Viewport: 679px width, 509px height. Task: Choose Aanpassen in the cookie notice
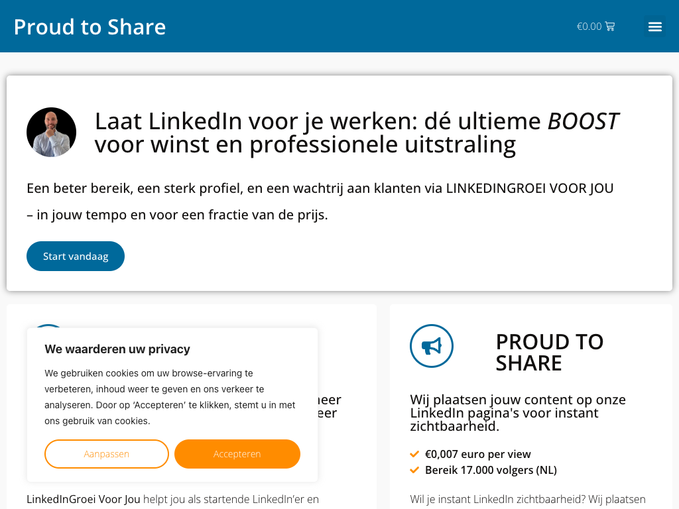click(107, 454)
